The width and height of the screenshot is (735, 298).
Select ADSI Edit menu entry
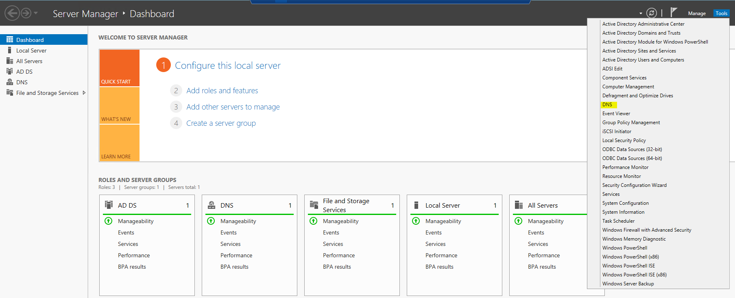pos(612,69)
